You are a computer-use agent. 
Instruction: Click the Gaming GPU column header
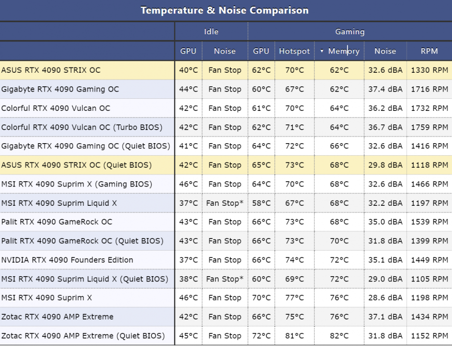(x=261, y=51)
